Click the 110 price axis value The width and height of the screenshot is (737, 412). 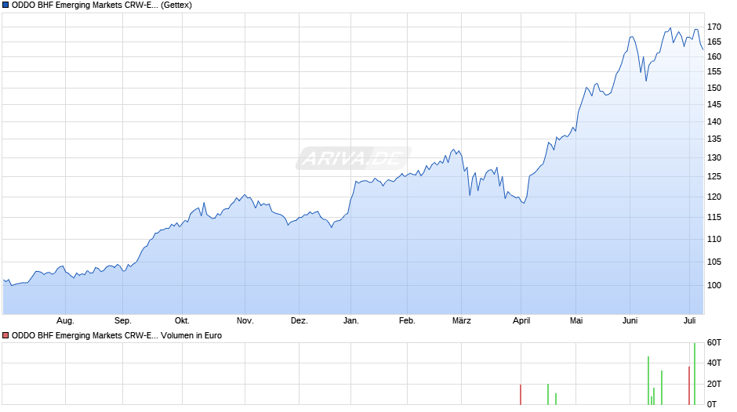tap(714, 239)
